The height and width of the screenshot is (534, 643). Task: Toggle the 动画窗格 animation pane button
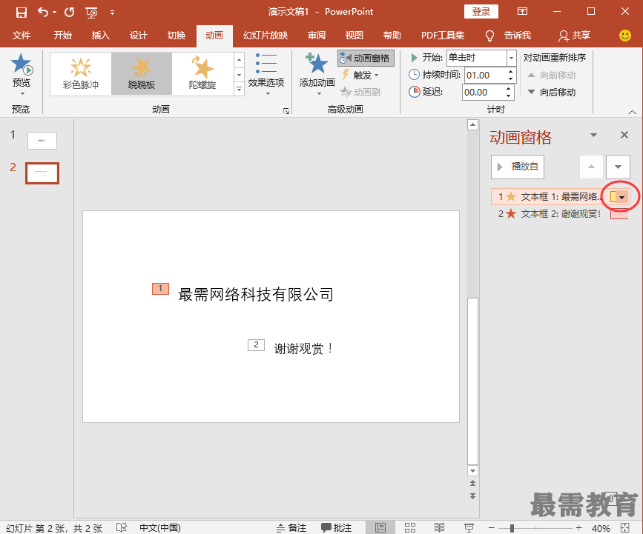click(366, 59)
